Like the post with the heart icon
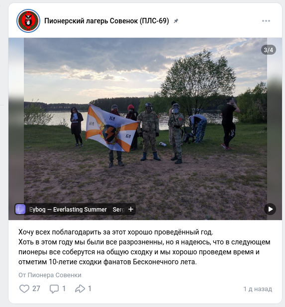Screen dimensions: 285x307 coord(24,289)
